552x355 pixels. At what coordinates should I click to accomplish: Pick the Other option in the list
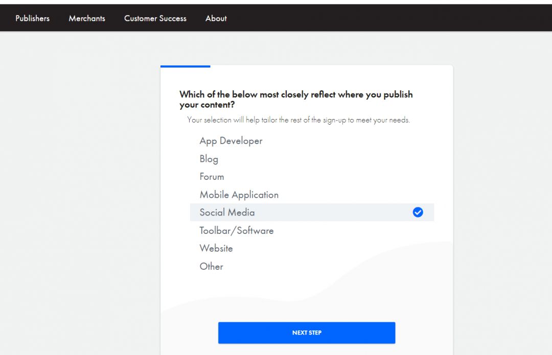click(212, 266)
